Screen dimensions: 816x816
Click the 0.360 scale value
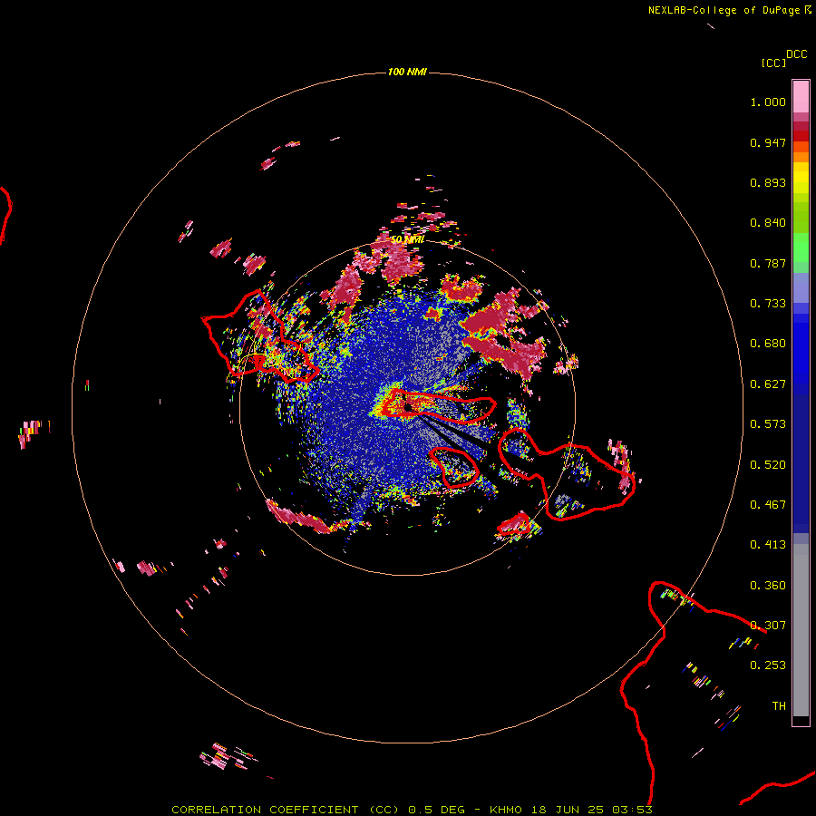tap(768, 586)
